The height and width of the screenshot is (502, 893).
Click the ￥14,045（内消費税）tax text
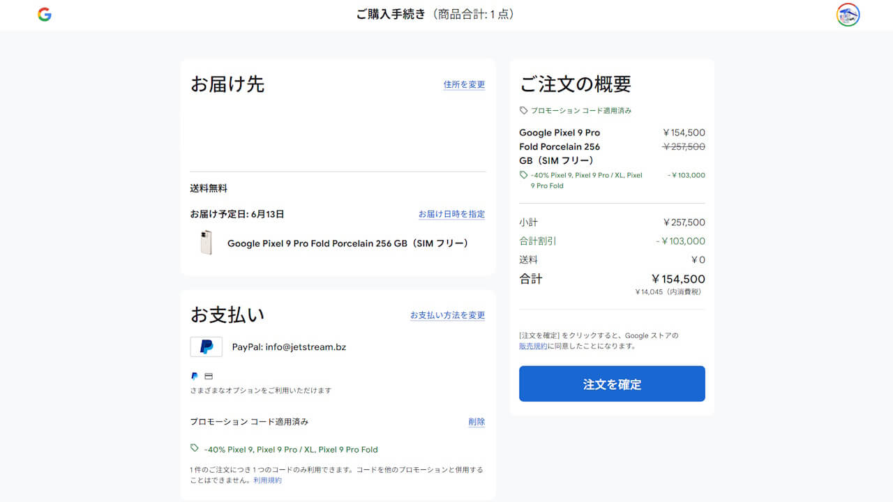point(668,292)
